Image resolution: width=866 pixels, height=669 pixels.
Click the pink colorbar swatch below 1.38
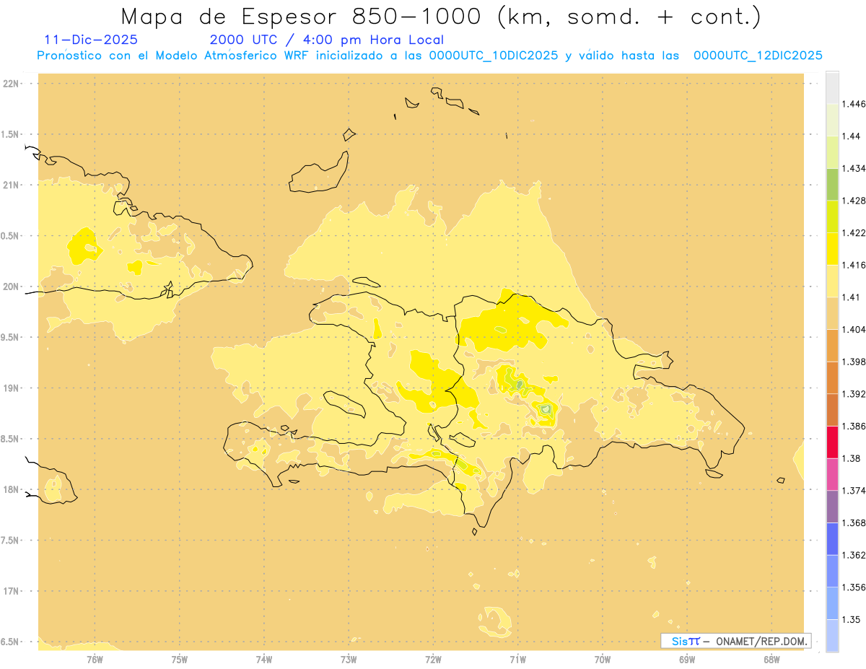[832, 473]
